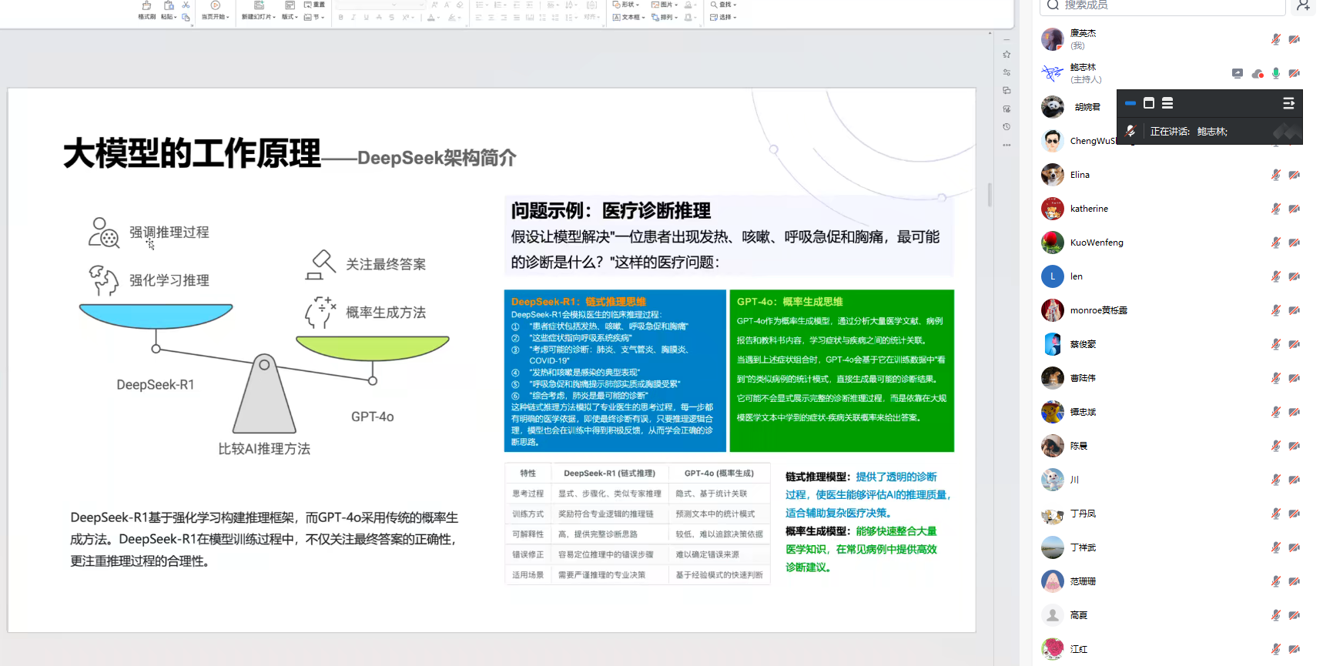Screen dimensions: 1323x666
Task: Select katherine in the member list
Action: tap(1089, 209)
